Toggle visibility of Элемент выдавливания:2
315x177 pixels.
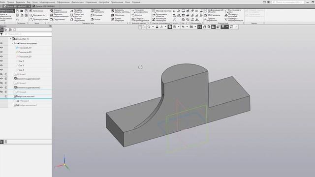click(1, 88)
